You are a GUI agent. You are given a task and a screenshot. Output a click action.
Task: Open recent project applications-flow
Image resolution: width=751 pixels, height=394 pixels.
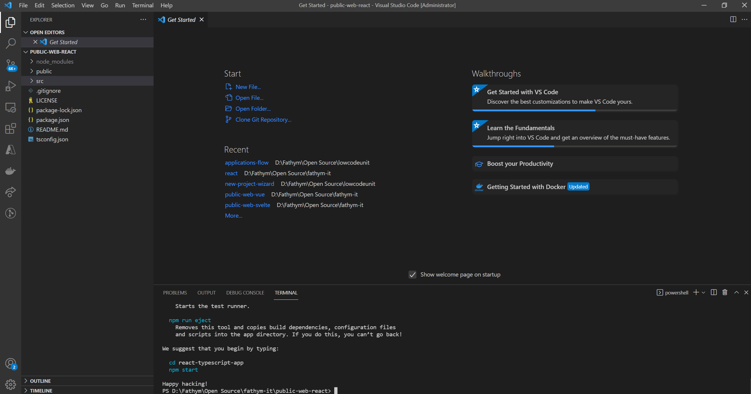pos(246,163)
